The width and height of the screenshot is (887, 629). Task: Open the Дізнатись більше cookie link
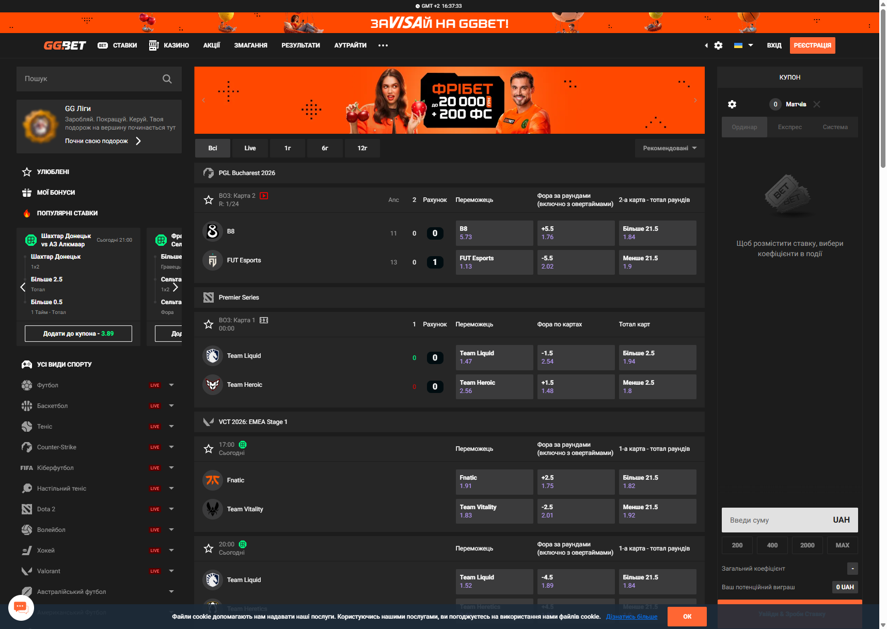pos(632,617)
